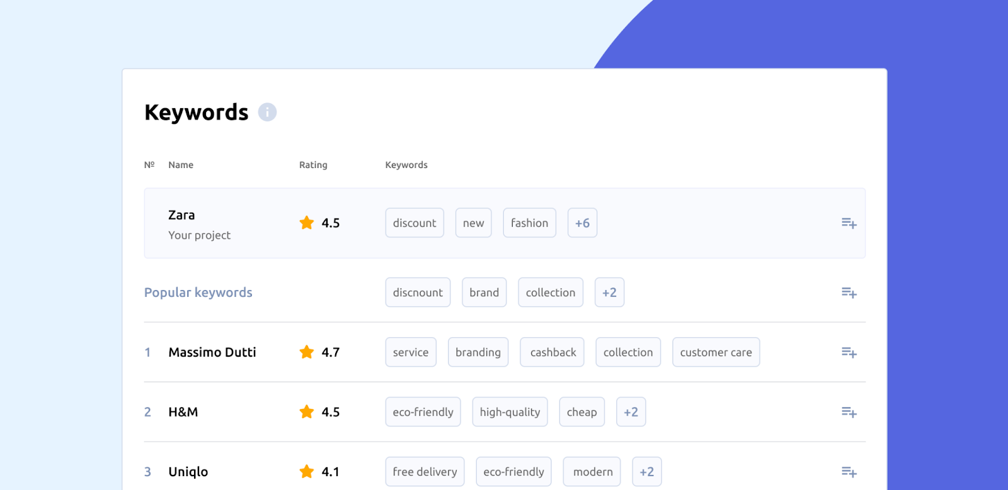Click the Massimo Dutti name

(212, 352)
